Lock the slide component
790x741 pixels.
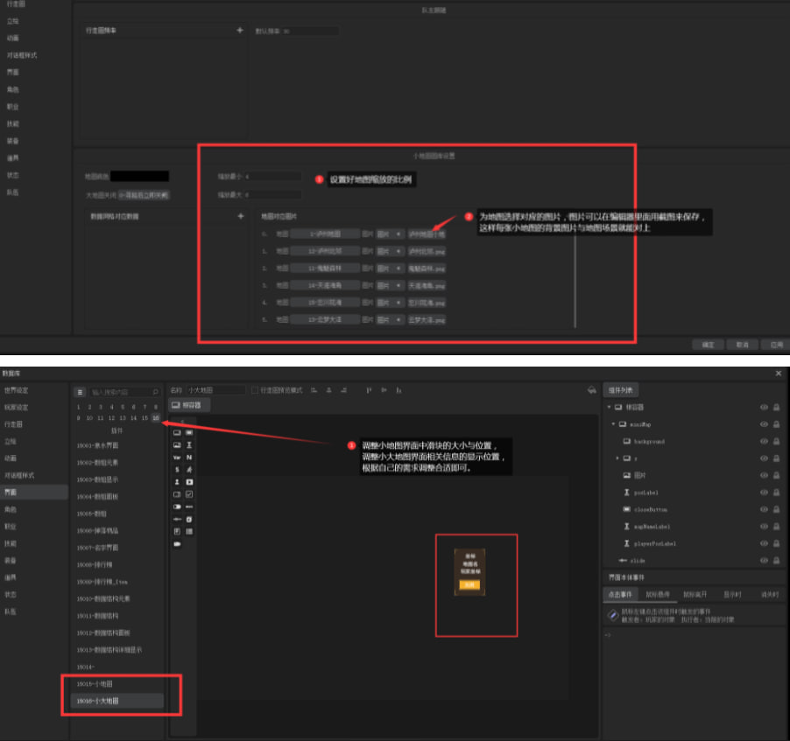(x=776, y=560)
